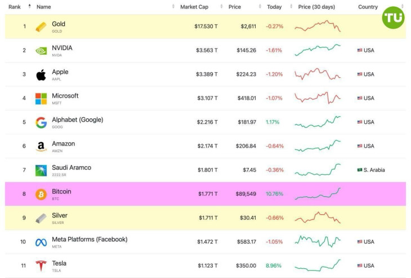Click Saudi Aramco ticker 2222.SR
Viewport: 411px width, 278px height.
[59, 175]
